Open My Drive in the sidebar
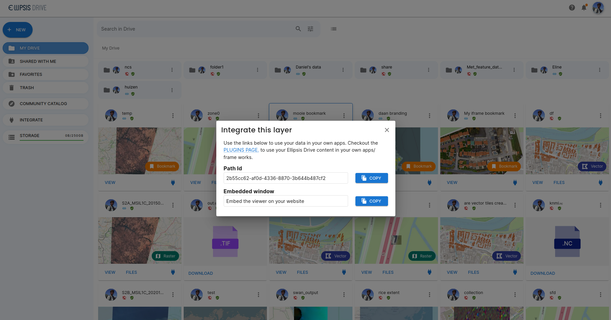Image resolution: width=611 pixels, height=320 pixels. [x=46, y=48]
